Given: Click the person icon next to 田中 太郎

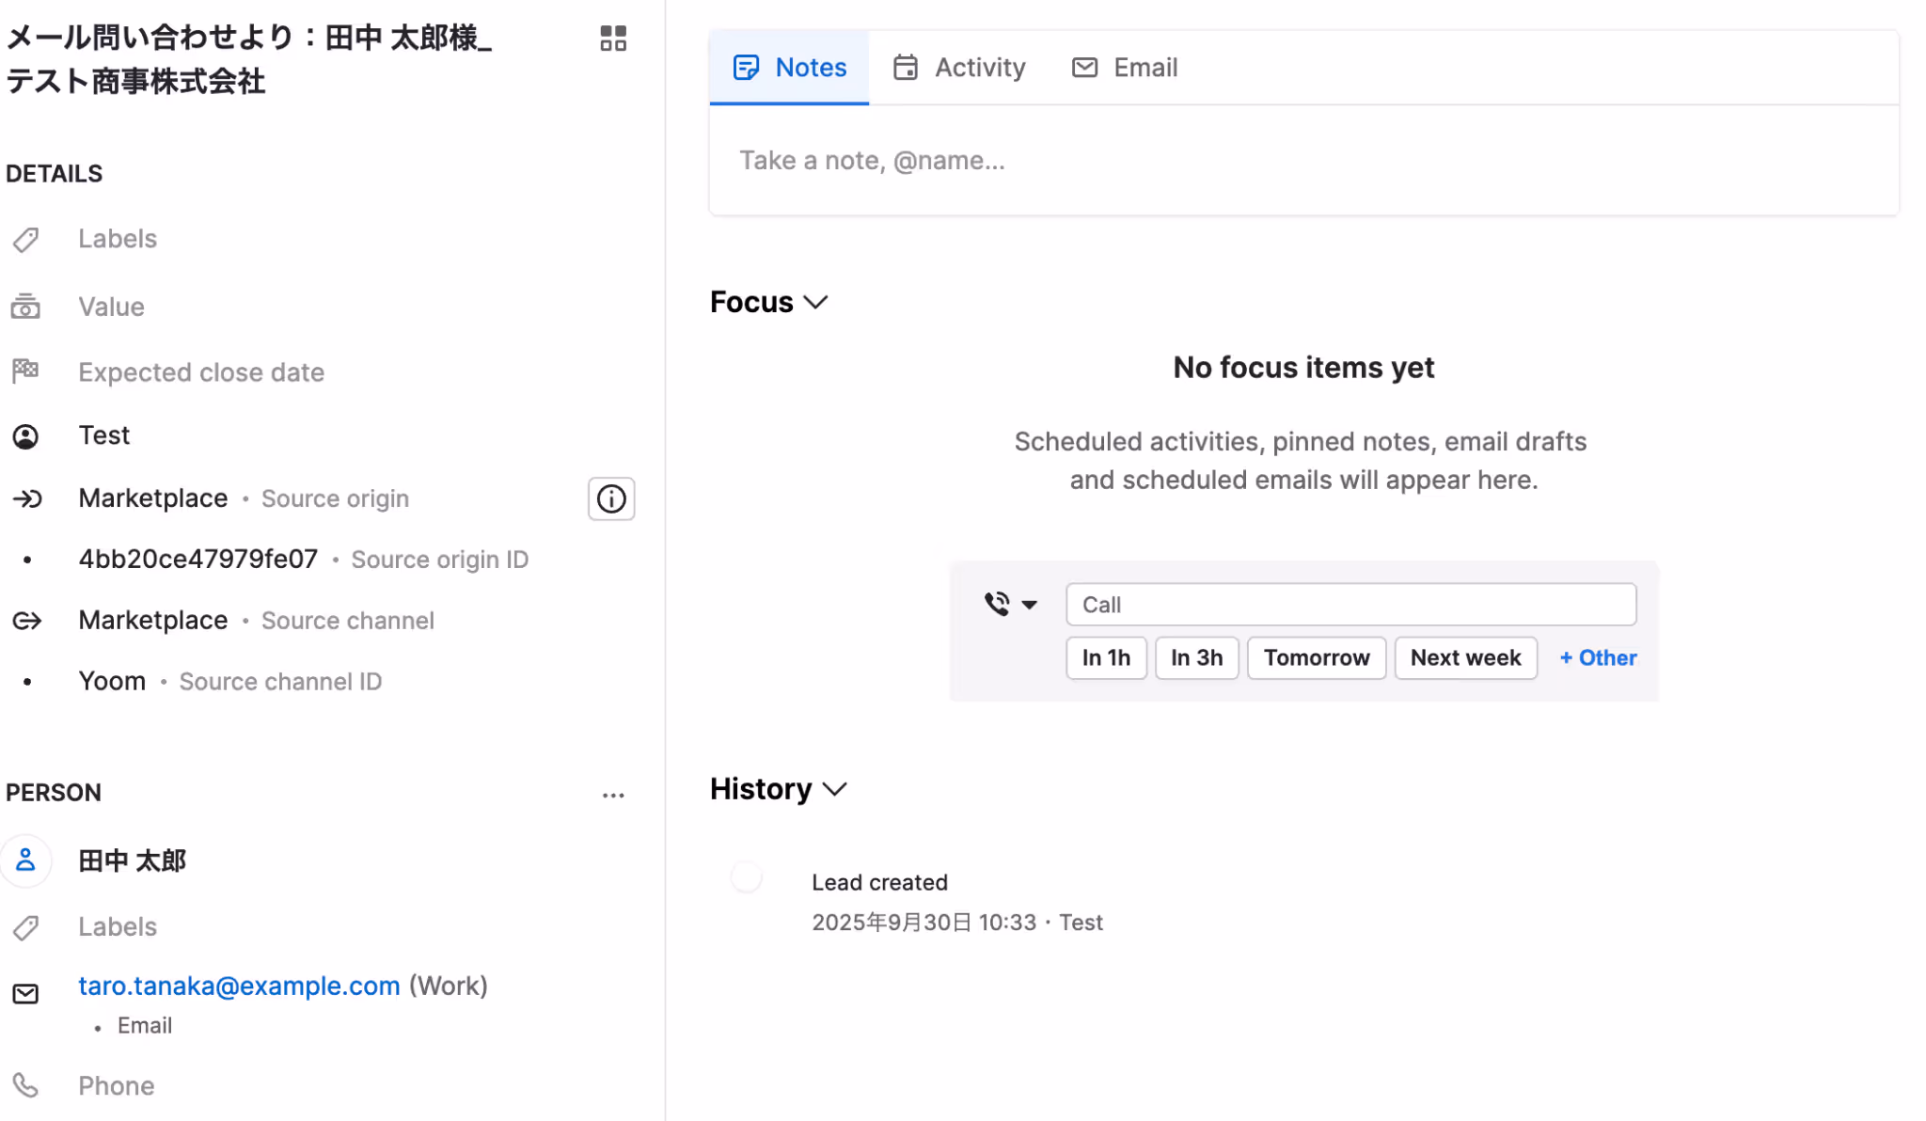Looking at the screenshot, I should point(25,860).
